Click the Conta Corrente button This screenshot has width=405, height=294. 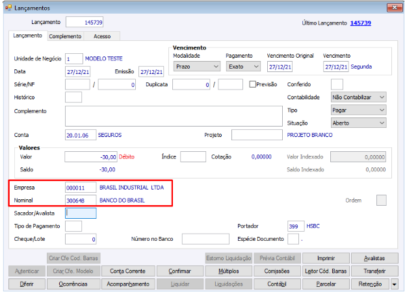128,271
